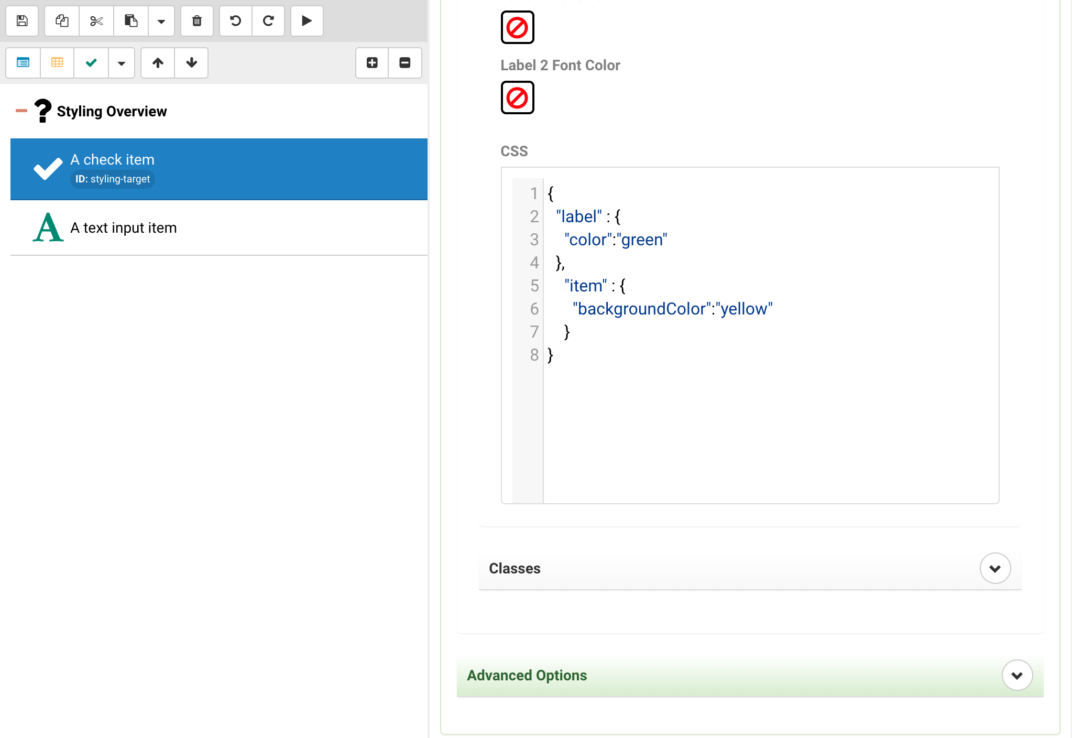Switch to form view icon
Screen dimensions: 1072x738
click(23, 63)
